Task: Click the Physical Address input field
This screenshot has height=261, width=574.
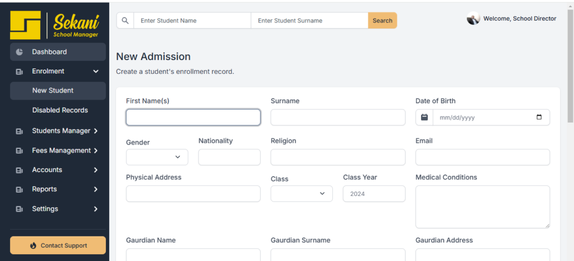Action: [x=193, y=194]
